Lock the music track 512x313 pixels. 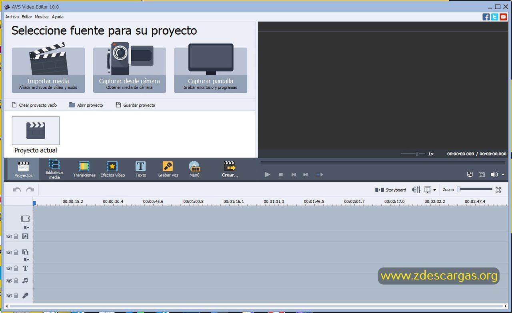pyautogui.click(x=16, y=281)
